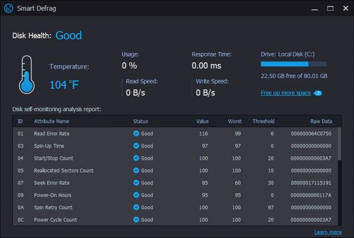Click the value 85 for Seek Error Rate
Screen dimensions: 354x238
point(205,183)
